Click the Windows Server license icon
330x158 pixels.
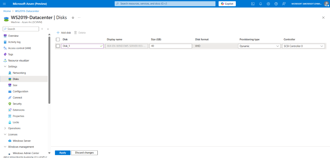click(10, 141)
